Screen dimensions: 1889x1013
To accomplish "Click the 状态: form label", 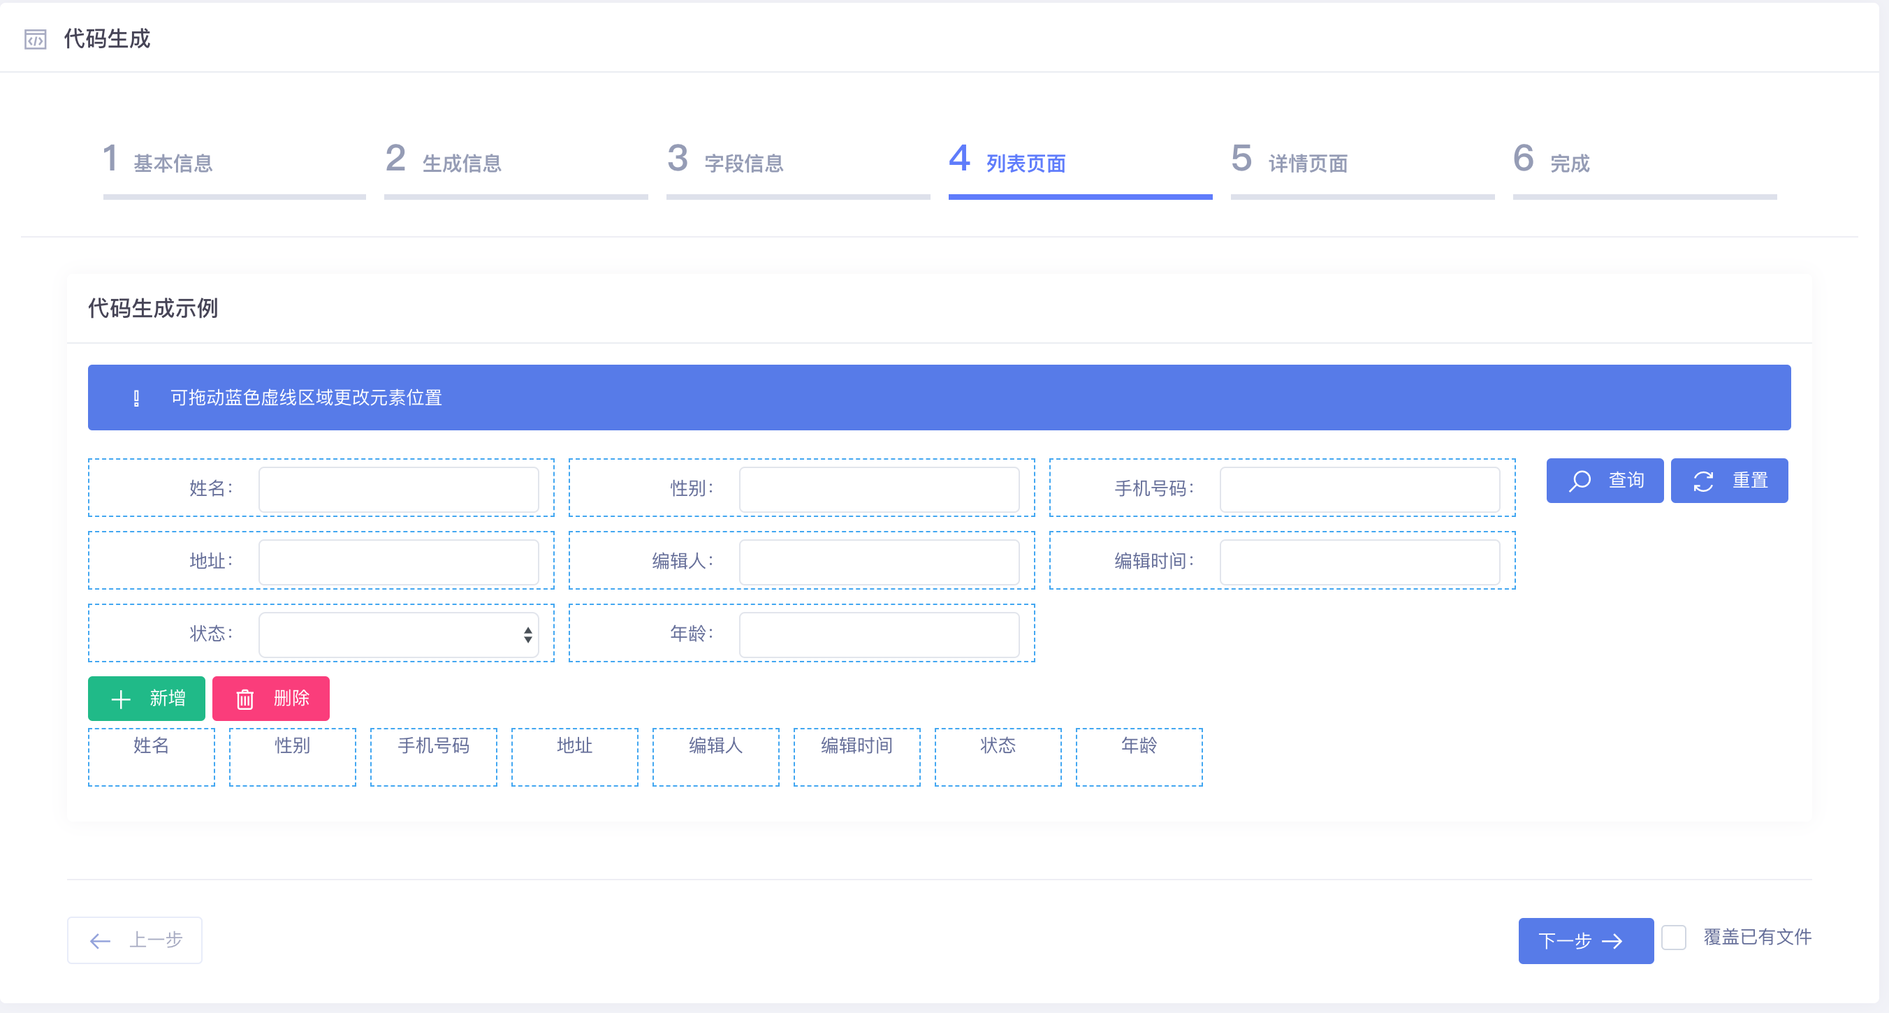I will click(211, 634).
